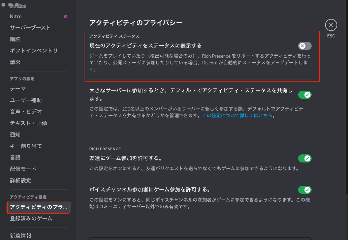This screenshot has width=348, height=240.
Task: Click the Nitro badge icon in the sidebar
Action: (65, 16)
